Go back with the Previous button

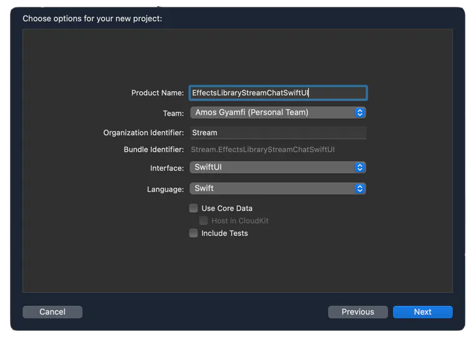[358, 312]
